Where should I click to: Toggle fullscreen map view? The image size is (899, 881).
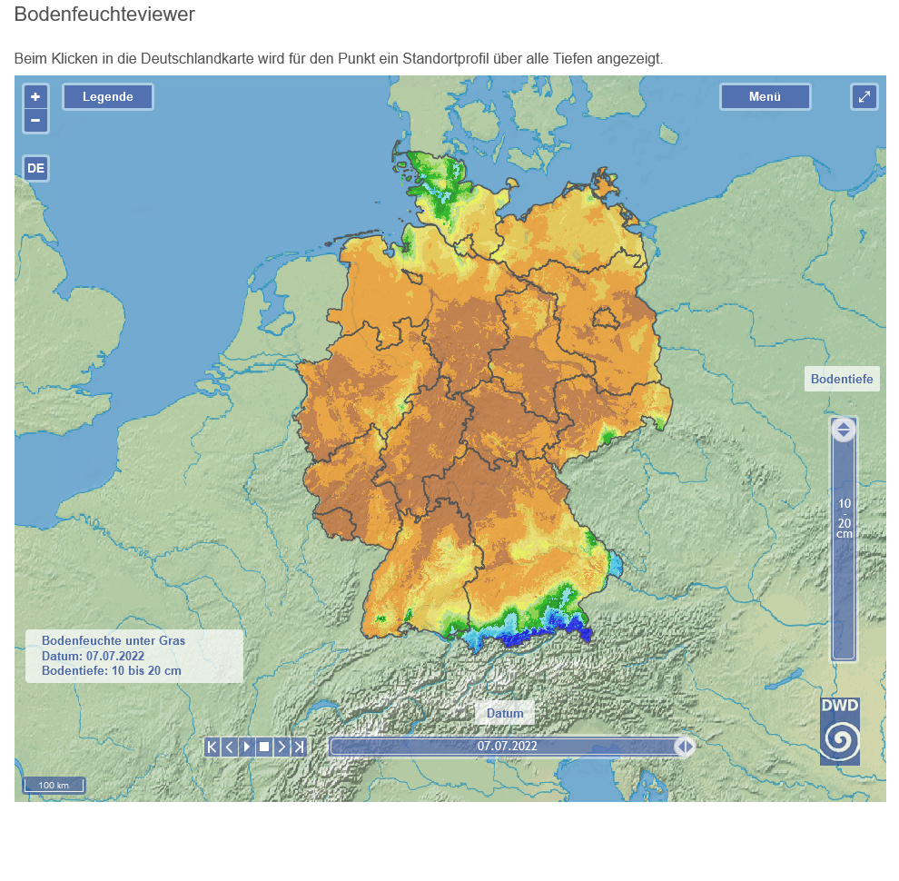(864, 96)
